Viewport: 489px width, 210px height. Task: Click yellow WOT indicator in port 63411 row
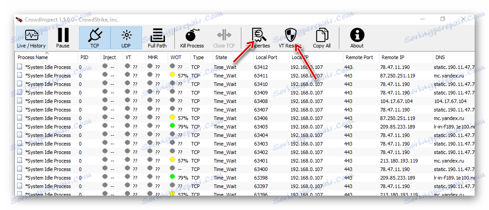(173, 75)
